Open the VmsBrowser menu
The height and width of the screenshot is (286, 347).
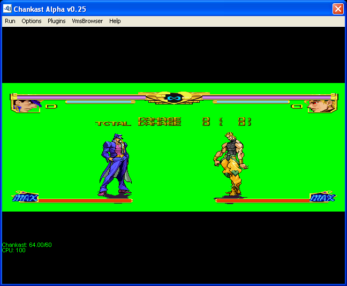(87, 21)
